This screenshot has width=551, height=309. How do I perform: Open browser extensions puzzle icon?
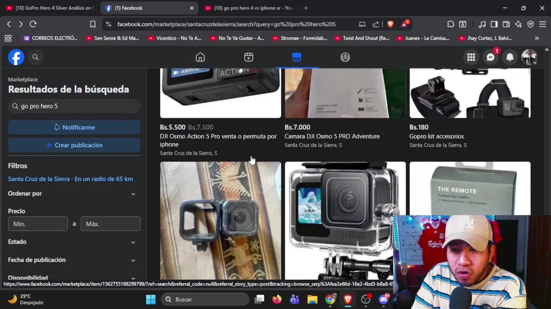[x=451, y=24]
